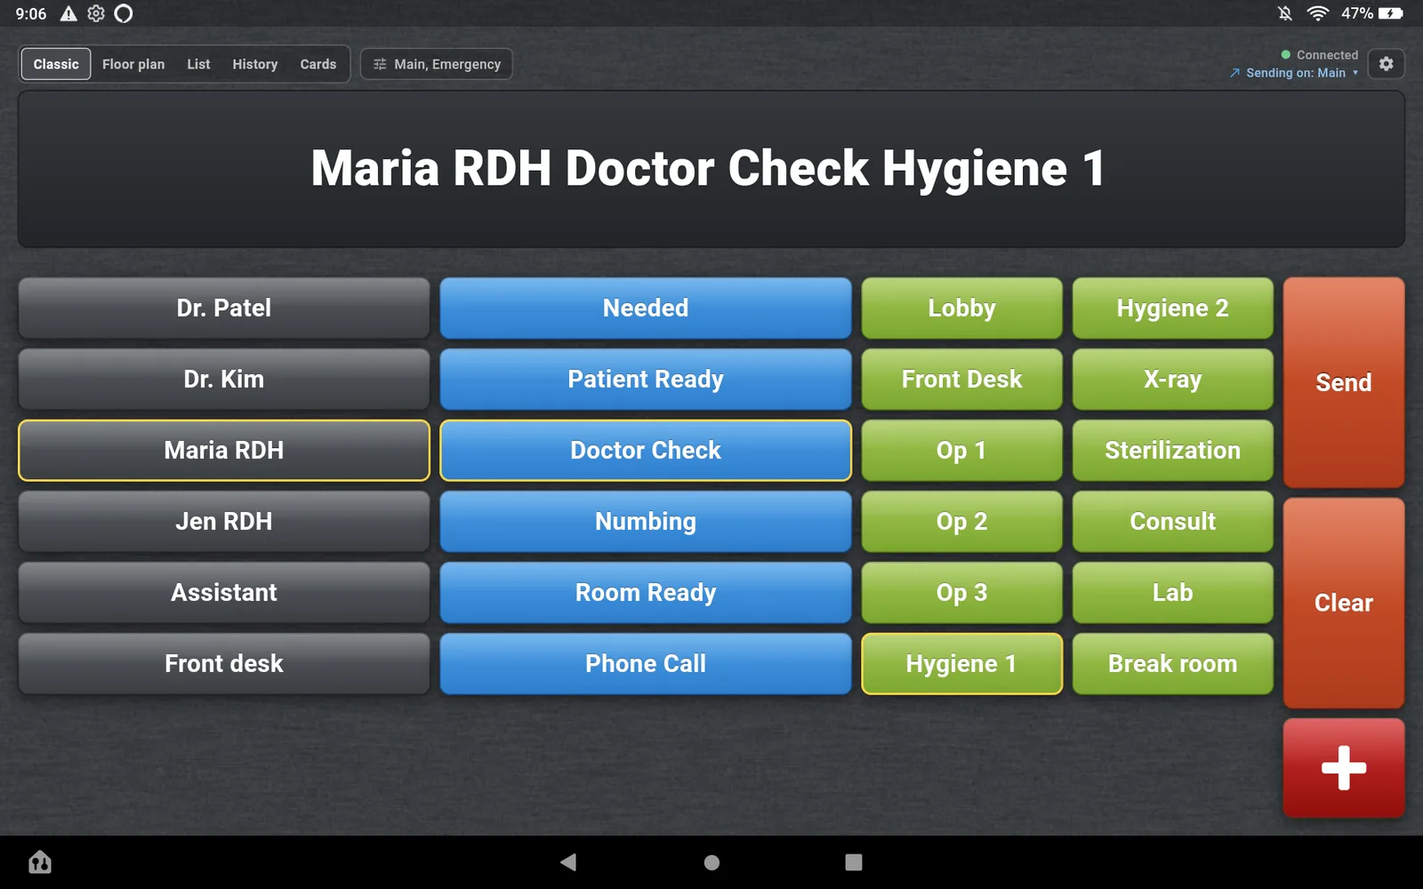
Task: Switch to Classic view tab
Action: tap(56, 64)
